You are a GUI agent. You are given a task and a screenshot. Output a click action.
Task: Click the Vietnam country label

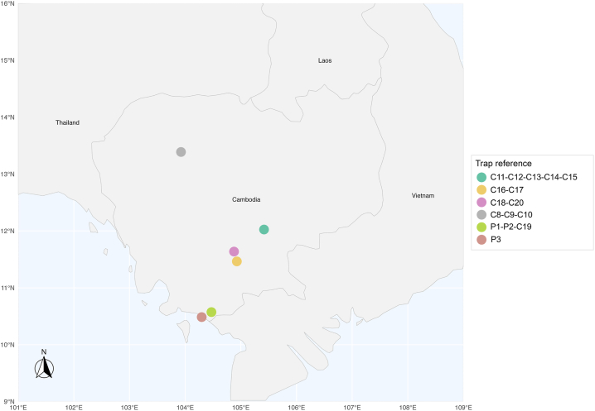pyautogui.click(x=423, y=196)
